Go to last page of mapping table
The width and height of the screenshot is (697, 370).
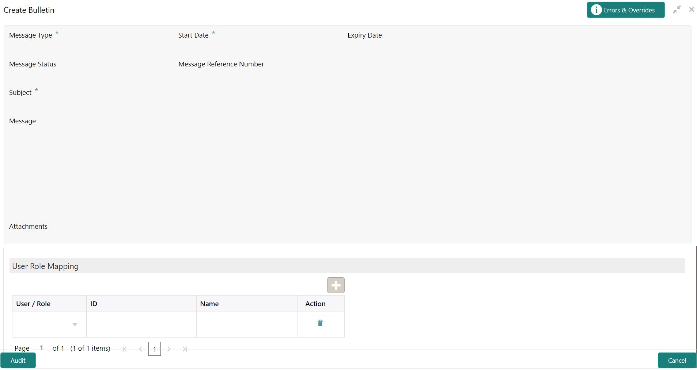(x=185, y=349)
